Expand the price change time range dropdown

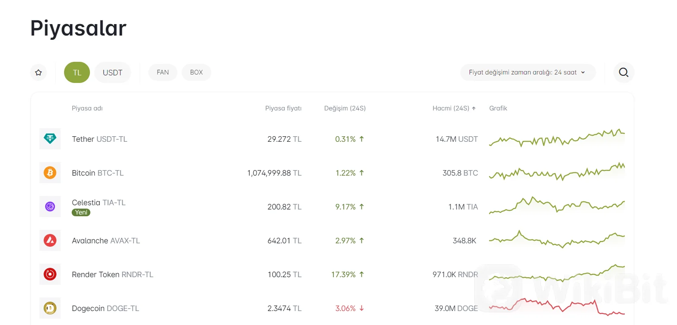(x=527, y=72)
